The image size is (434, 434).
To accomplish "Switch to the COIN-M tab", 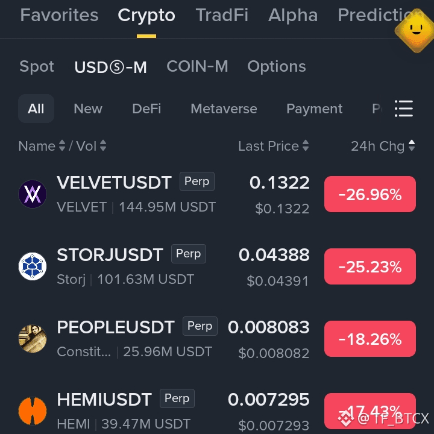I will point(197,66).
